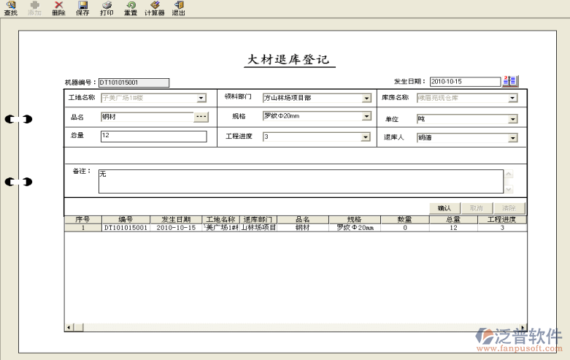The image size is (570, 360).
Task: Click into the 总量 input field
Action: tap(153, 136)
